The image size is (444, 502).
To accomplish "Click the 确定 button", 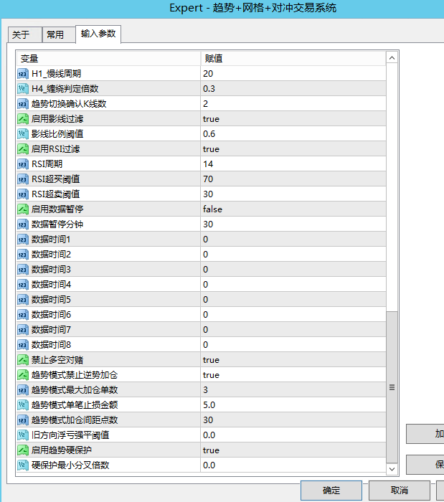I will click(331, 490).
